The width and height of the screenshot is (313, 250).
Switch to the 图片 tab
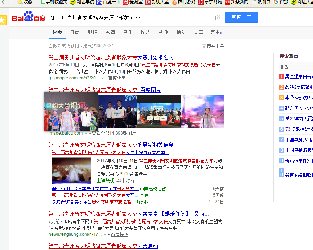click(145, 32)
